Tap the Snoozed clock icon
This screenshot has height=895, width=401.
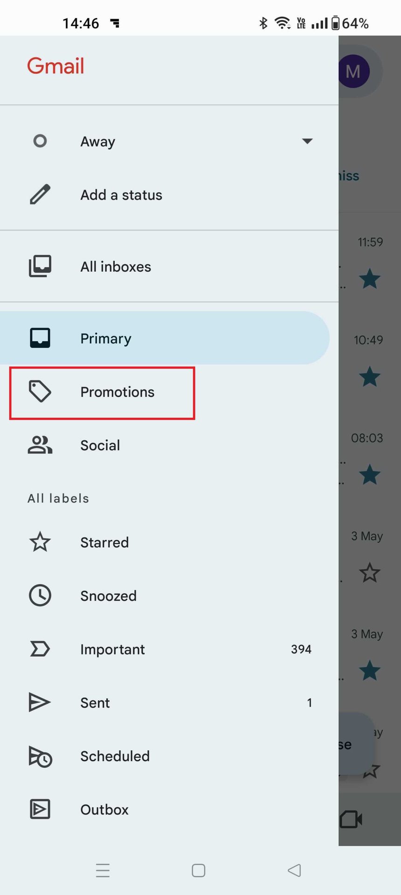40,596
